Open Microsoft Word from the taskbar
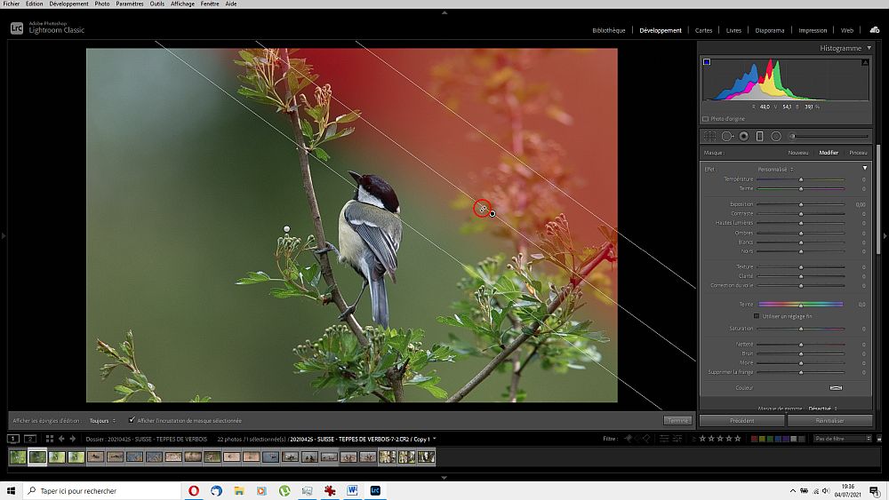The image size is (889, 500). coord(352,490)
